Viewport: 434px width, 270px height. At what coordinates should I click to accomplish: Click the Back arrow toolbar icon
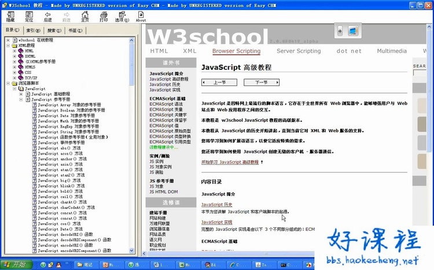pyautogui.click(x=47, y=16)
